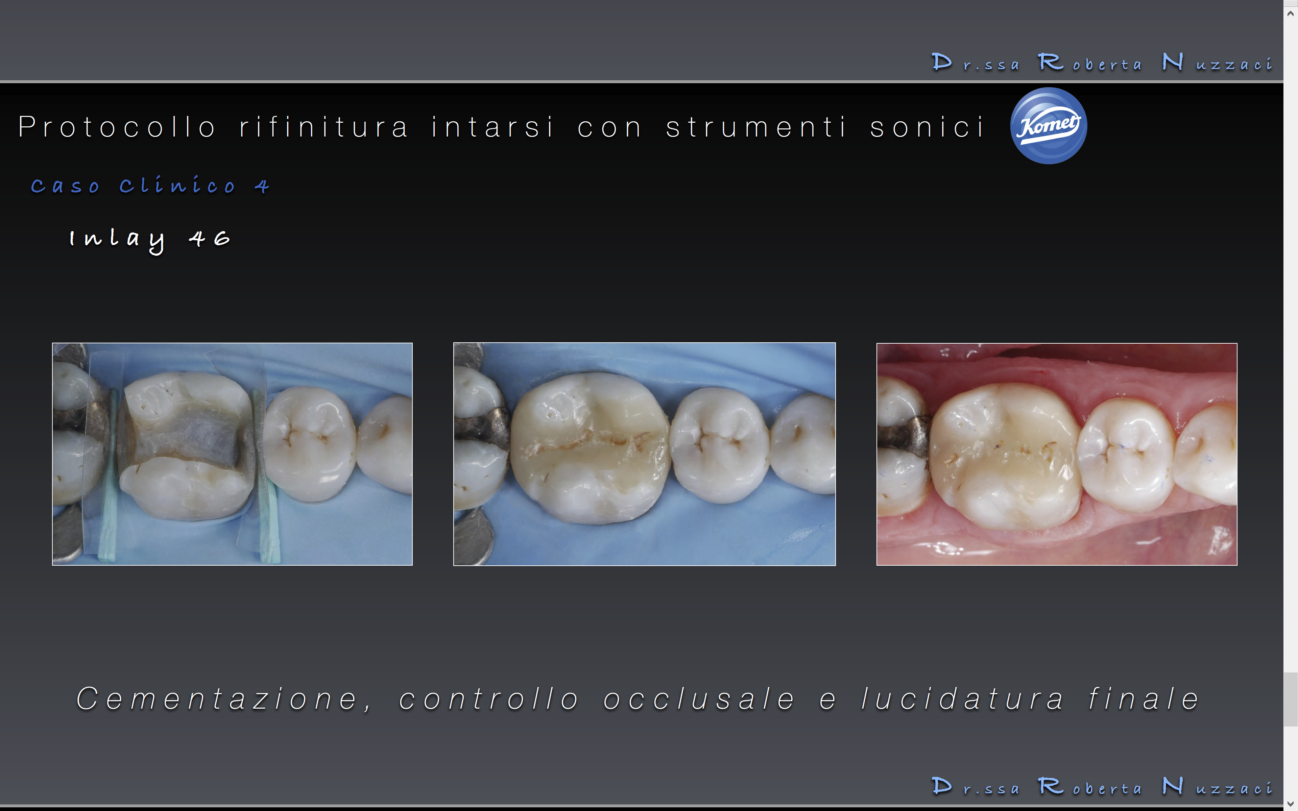Click bottom 'Dr.ssa Roberta Nuzzaci' author name

pyautogui.click(x=1102, y=787)
